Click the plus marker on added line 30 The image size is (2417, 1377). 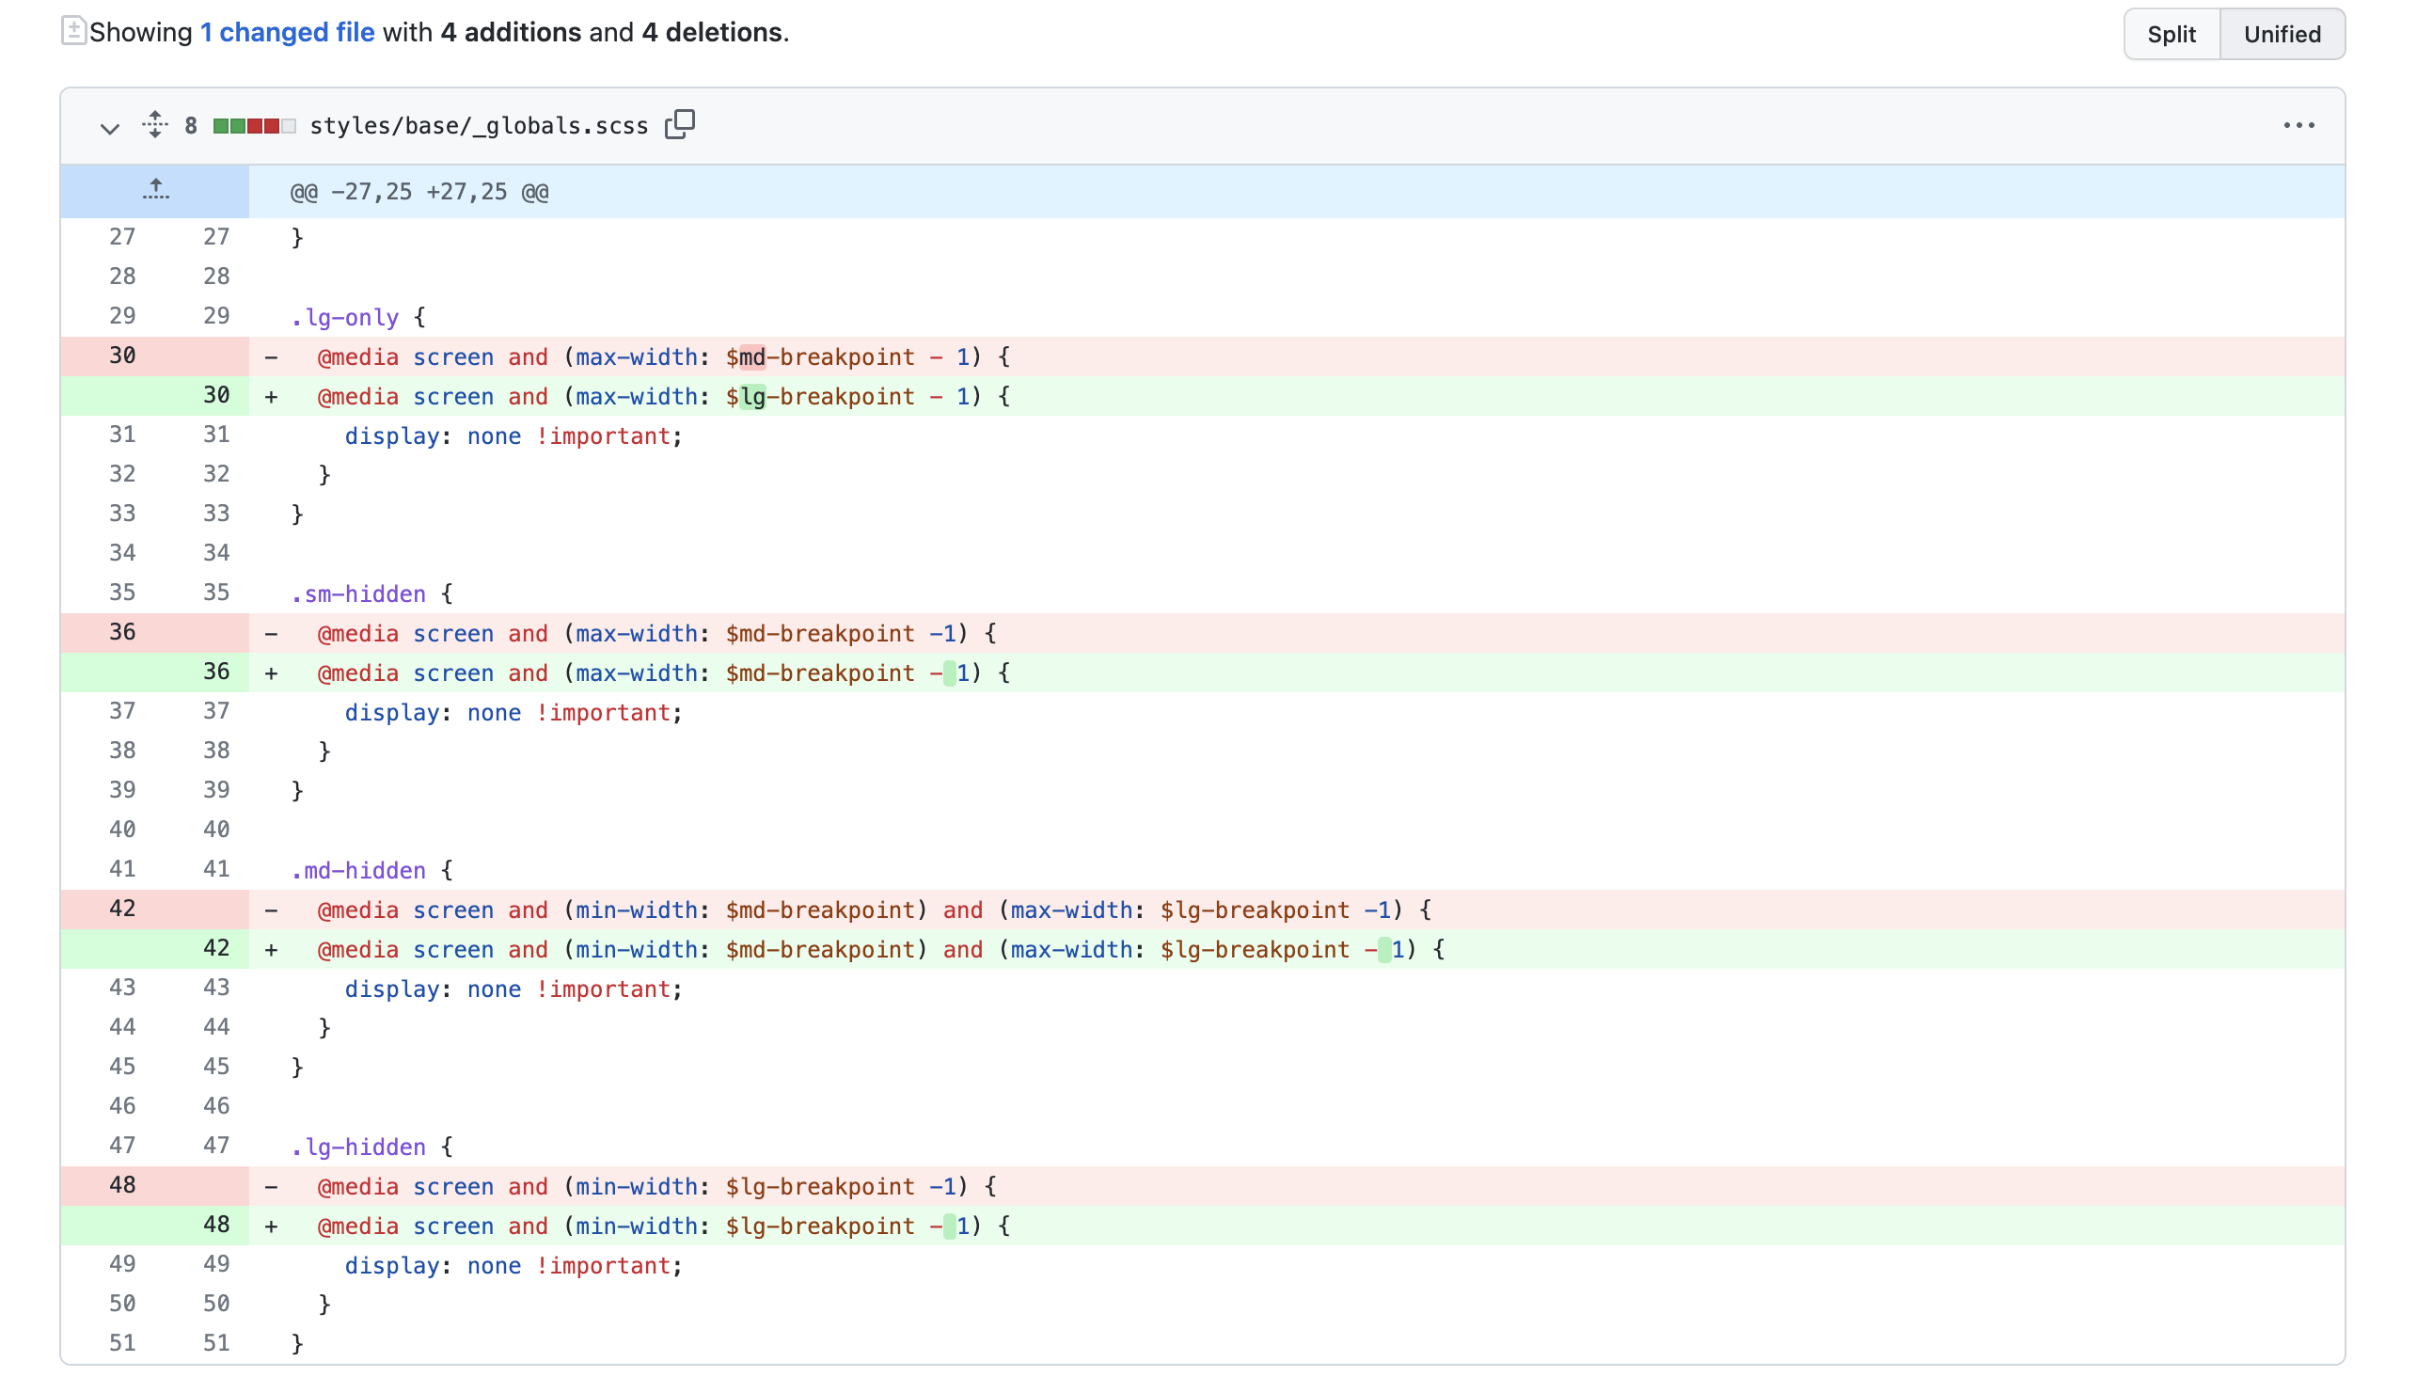(272, 397)
